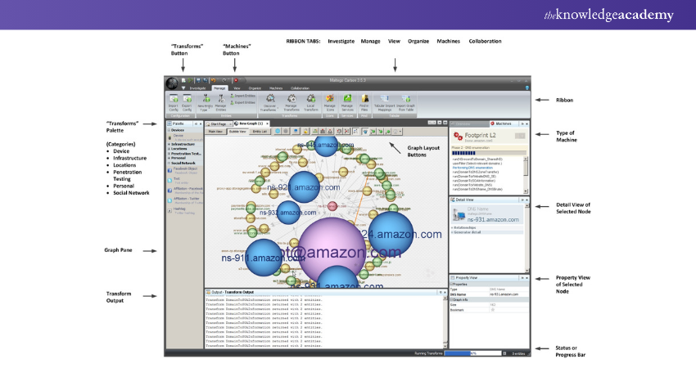
Task: Open the Organize ribbon tab
Action: (x=255, y=88)
